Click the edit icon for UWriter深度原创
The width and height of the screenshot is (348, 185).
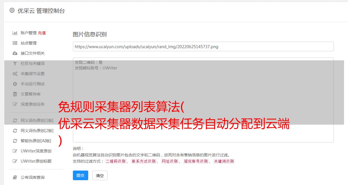(x=15, y=151)
